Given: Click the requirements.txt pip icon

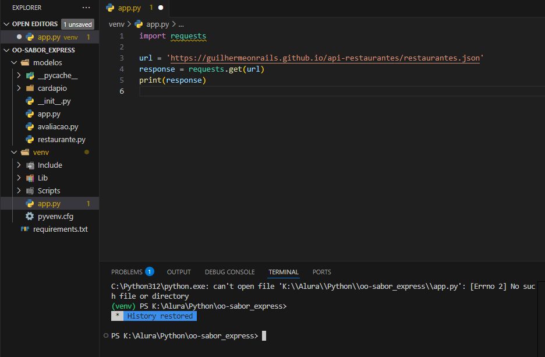Looking at the screenshot, I should (x=25, y=229).
